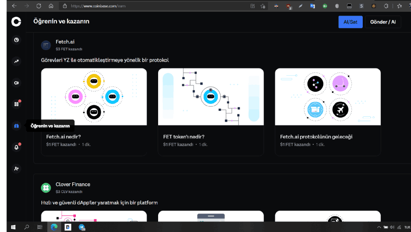411x232 pixels.
Task: Click the FET token'ı nedir? title
Action: [x=184, y=137]
